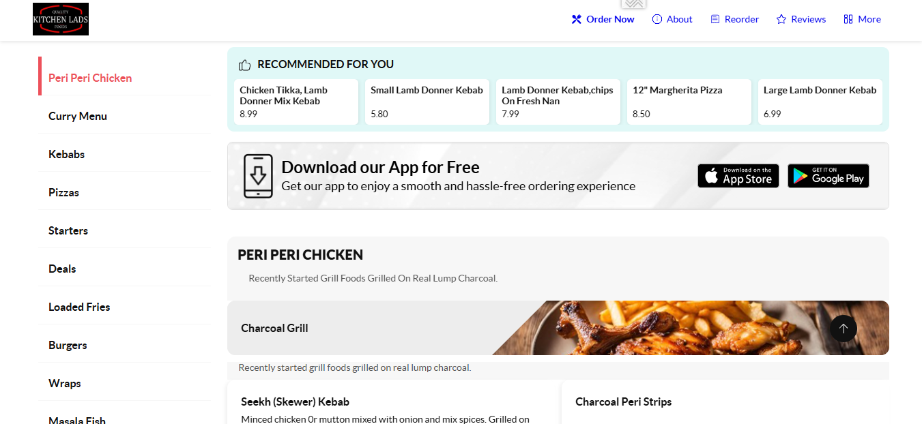Click the More grid icon
922x424 pixels.
(848, 19)
